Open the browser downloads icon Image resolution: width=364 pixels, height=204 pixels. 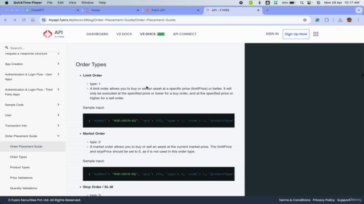[340, 20]
